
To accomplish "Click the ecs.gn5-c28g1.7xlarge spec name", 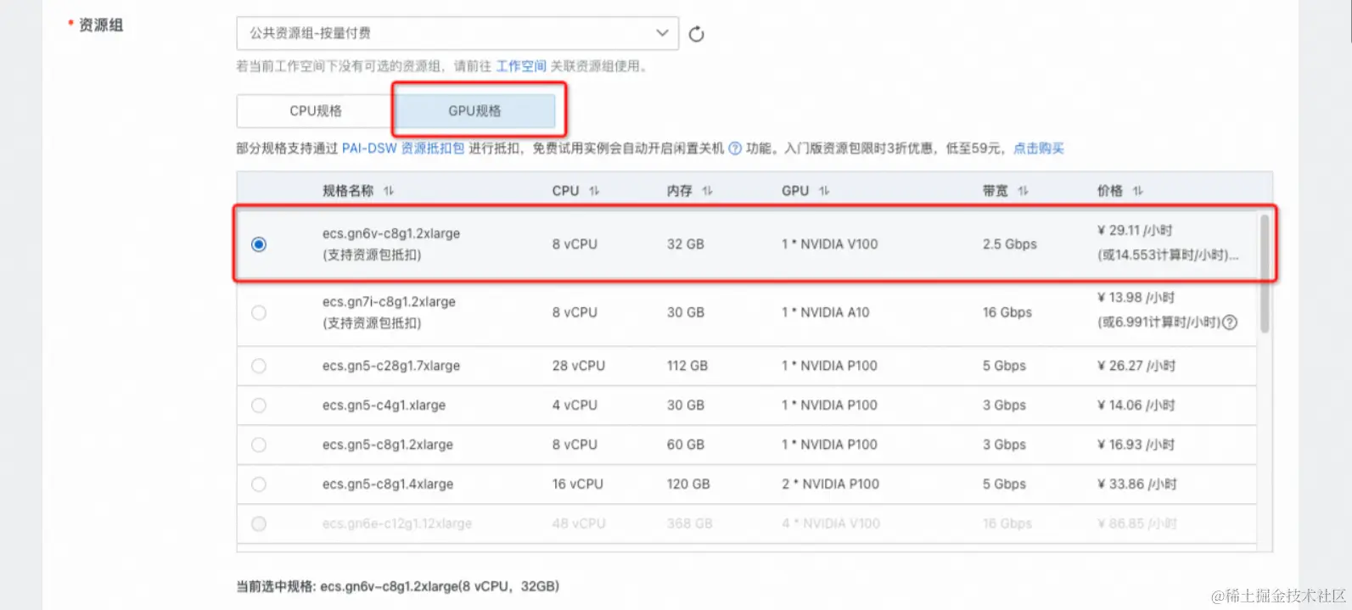I will 391,366.
